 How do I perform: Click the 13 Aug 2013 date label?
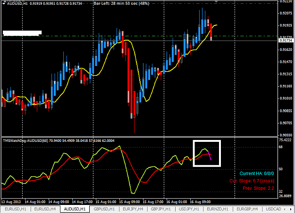point(11,202)
